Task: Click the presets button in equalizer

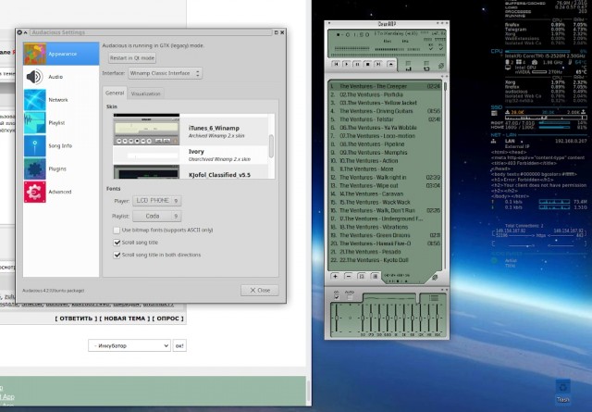Action: 434,298
